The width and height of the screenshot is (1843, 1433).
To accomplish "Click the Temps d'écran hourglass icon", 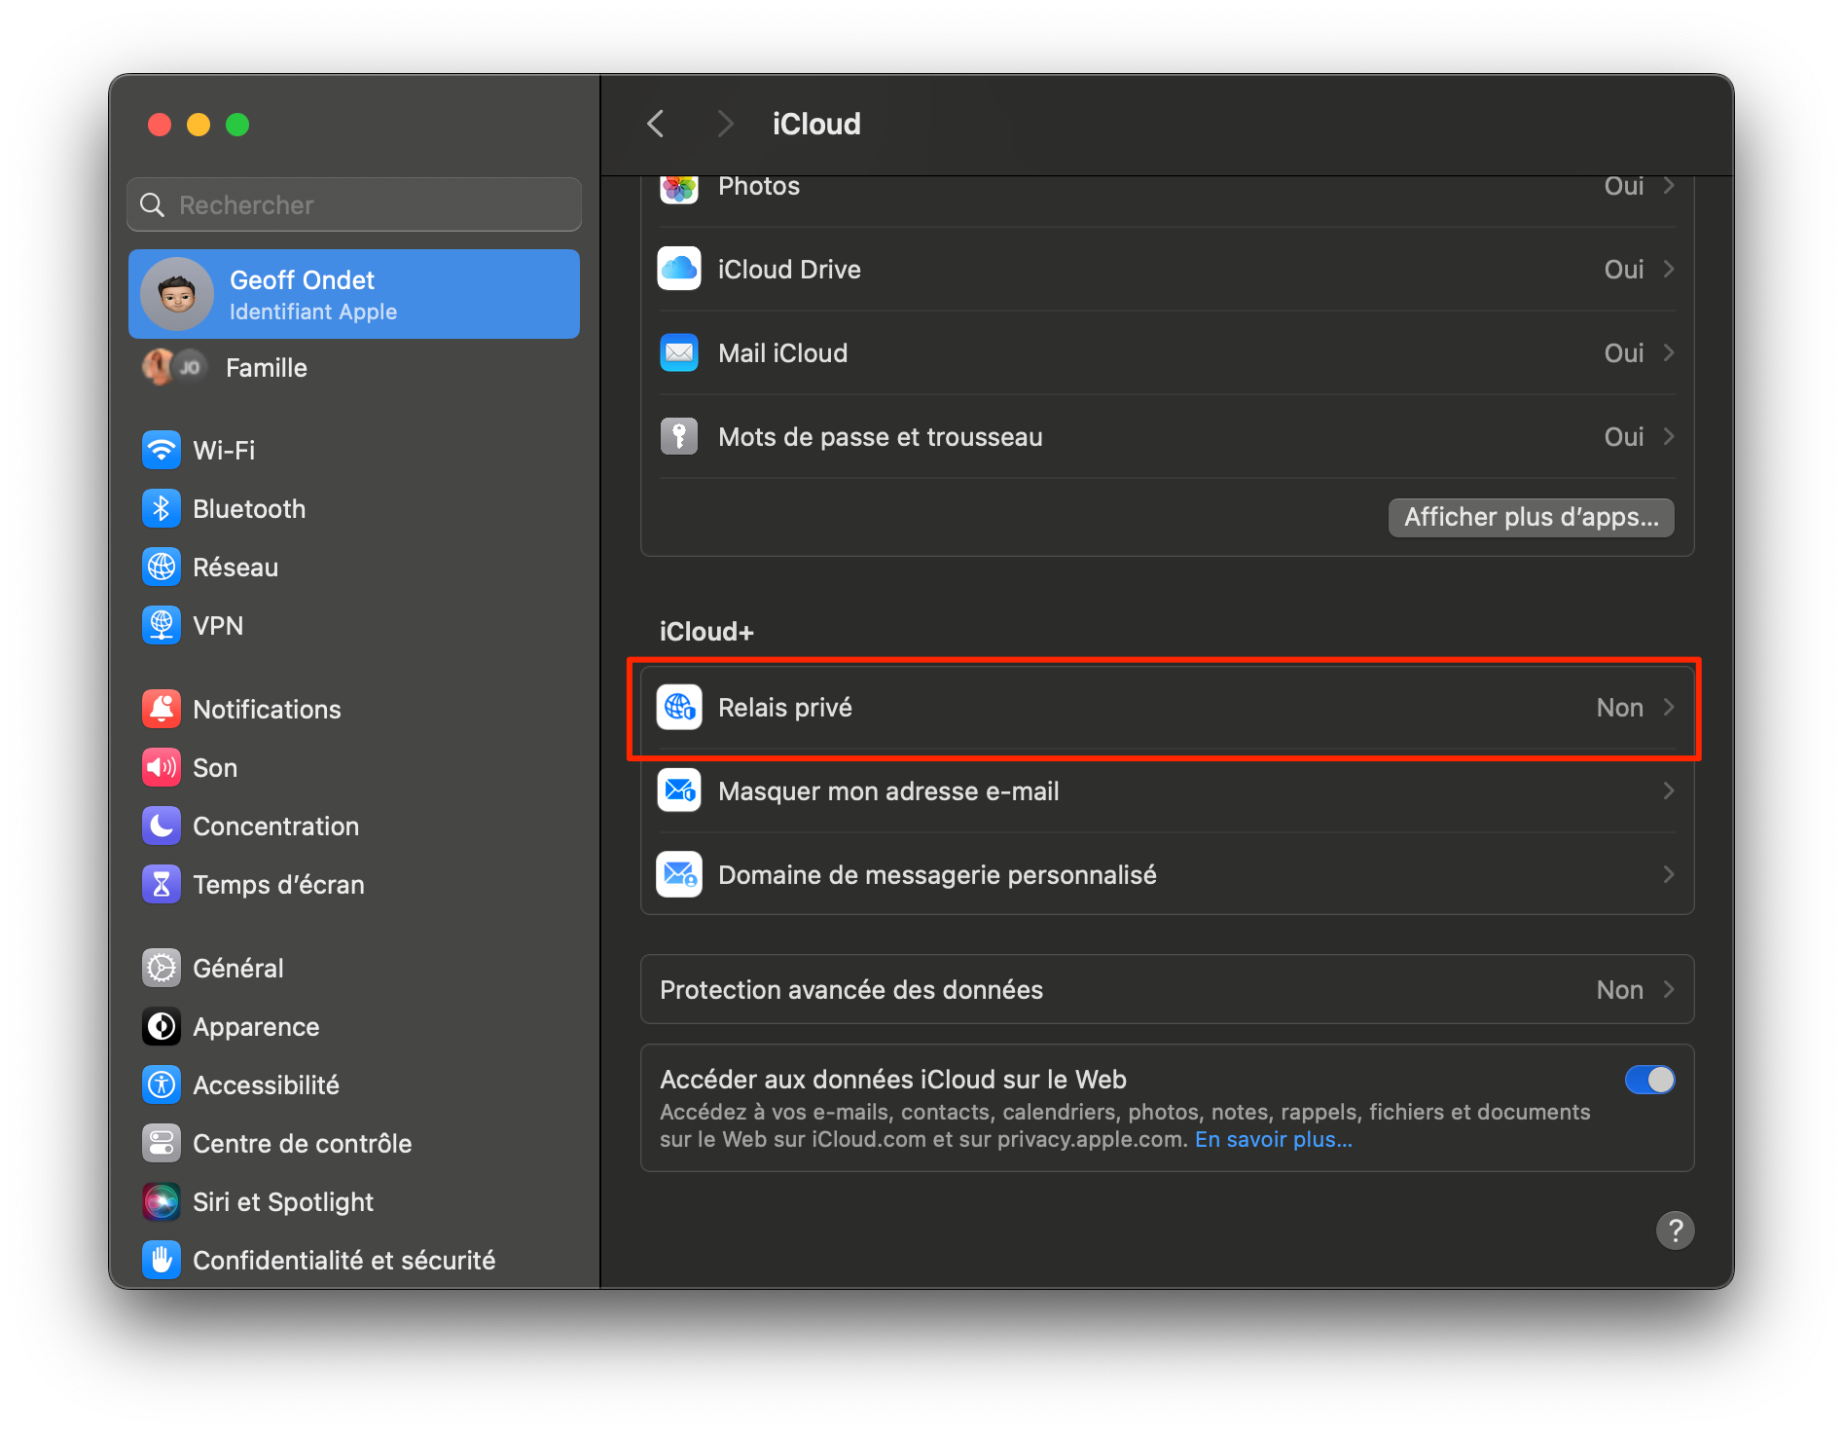I will 162,884.
